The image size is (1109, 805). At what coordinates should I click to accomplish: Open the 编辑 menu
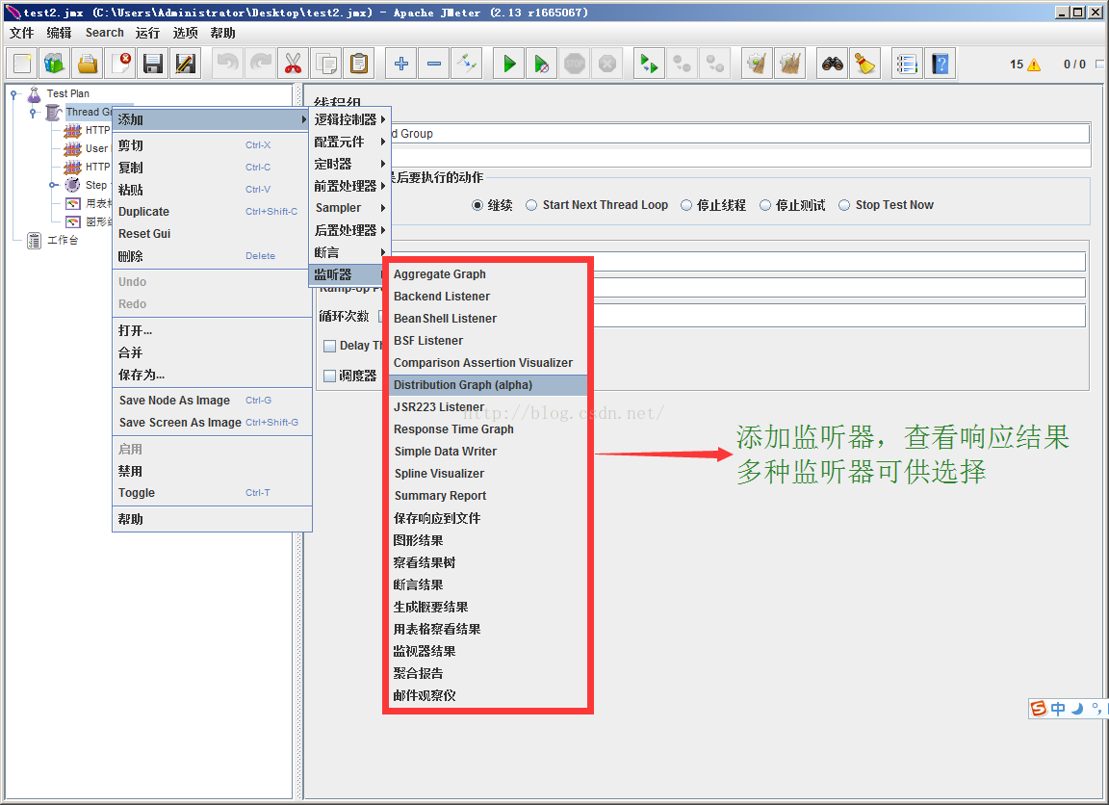[59, 33]
